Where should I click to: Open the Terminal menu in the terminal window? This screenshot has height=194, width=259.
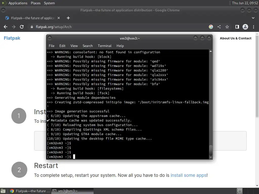tap(104, 46)
